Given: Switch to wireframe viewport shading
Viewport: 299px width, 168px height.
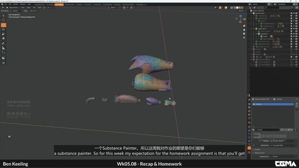Looking at the screenshot, I should [235, 7].
